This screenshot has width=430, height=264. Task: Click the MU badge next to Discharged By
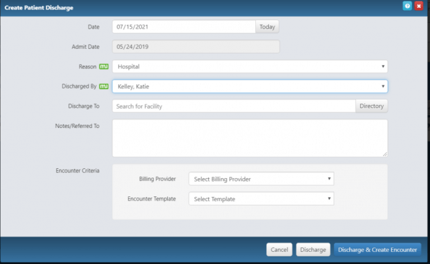click(x=103, y=86)
